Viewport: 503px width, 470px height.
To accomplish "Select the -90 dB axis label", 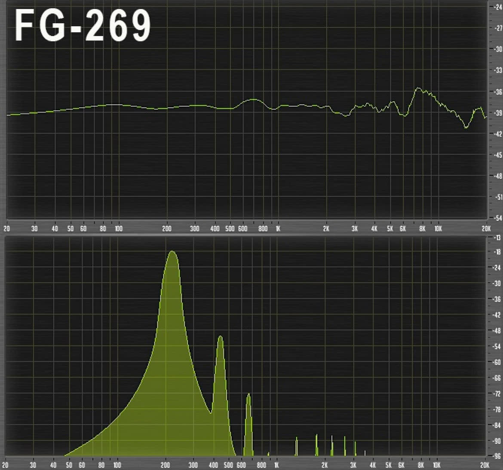I will click(x=497, y=441).
